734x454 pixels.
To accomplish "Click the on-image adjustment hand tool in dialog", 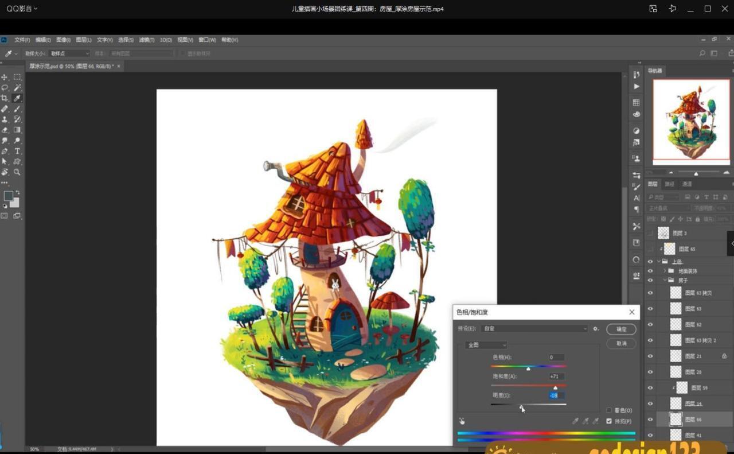I will [x=462, y=421].
